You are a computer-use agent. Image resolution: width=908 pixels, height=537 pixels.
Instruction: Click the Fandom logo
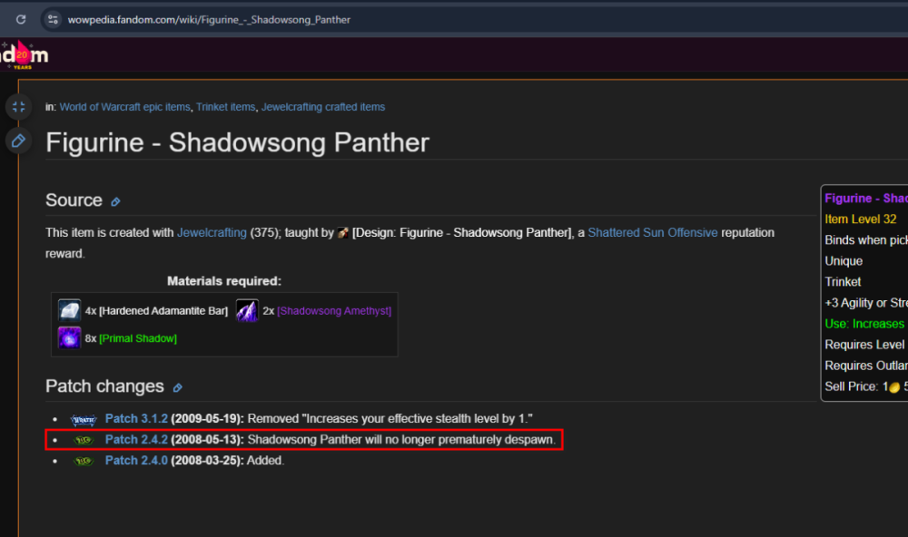(x=25, y=55)
